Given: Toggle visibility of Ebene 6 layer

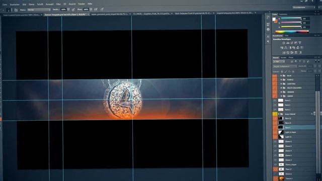Looking at the screenshot, I should [275, 142].
